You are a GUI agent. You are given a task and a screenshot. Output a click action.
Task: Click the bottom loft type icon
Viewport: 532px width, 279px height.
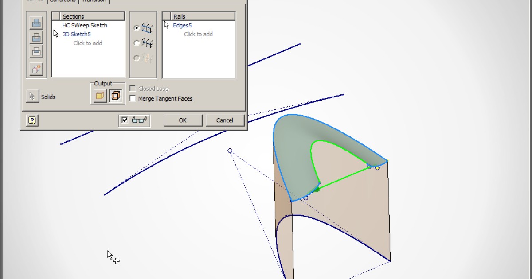[35, 51]
